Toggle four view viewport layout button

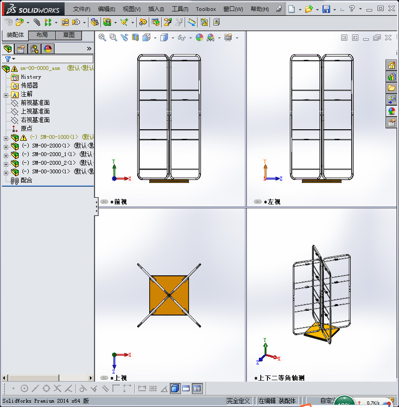[197, 389]
